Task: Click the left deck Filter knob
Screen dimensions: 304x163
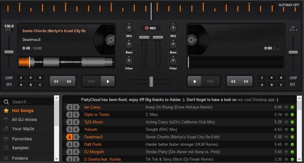Action: pyautogui.click(x=129, y=61)
